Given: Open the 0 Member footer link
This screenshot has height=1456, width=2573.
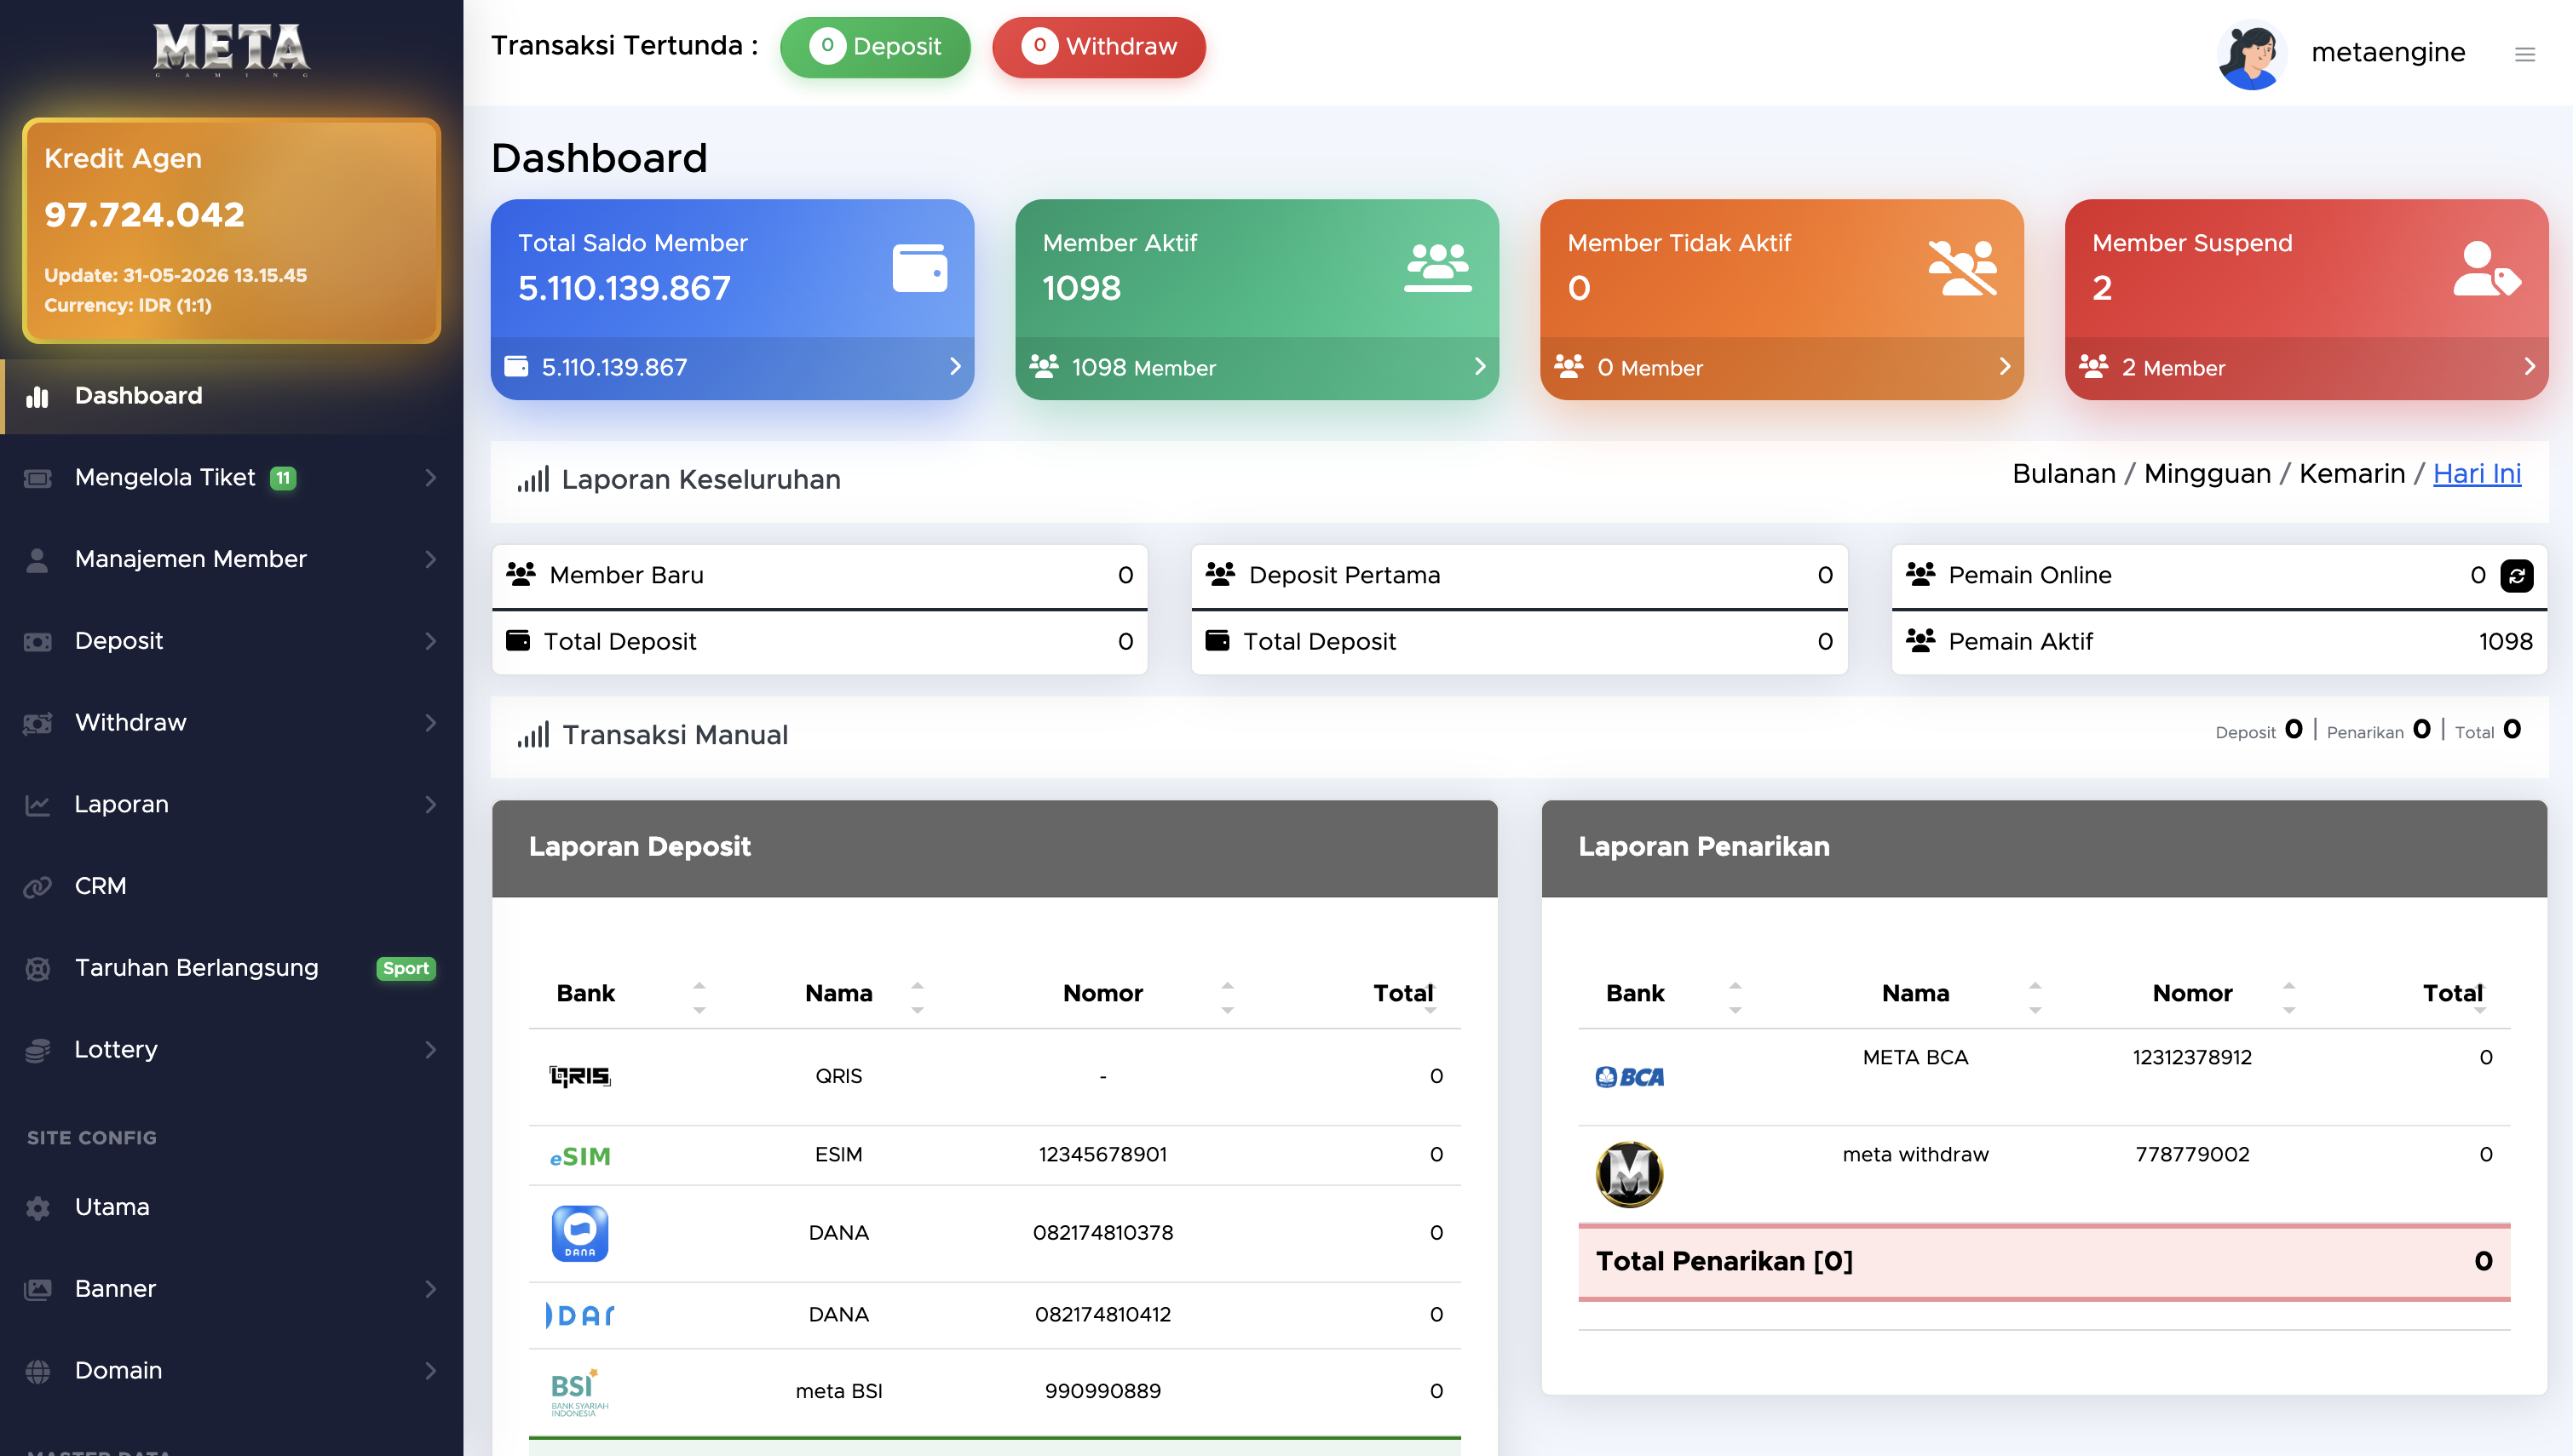Looking at the screenshot, I should click(x=1781, y=368).
